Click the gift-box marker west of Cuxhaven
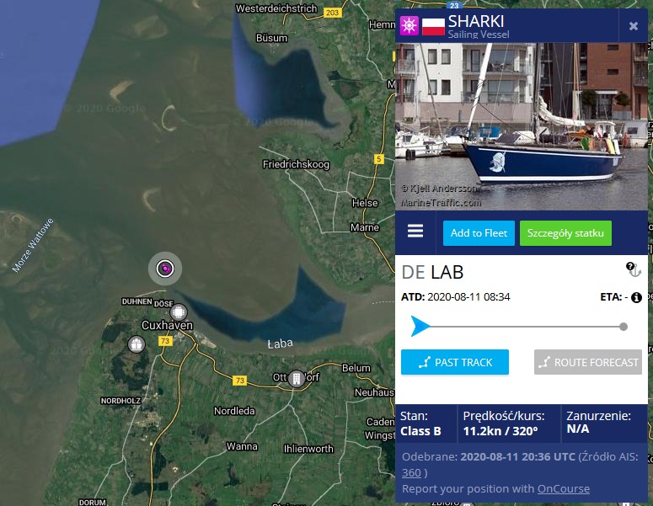Viewport: 653px width, 506px height. (136, 344)
